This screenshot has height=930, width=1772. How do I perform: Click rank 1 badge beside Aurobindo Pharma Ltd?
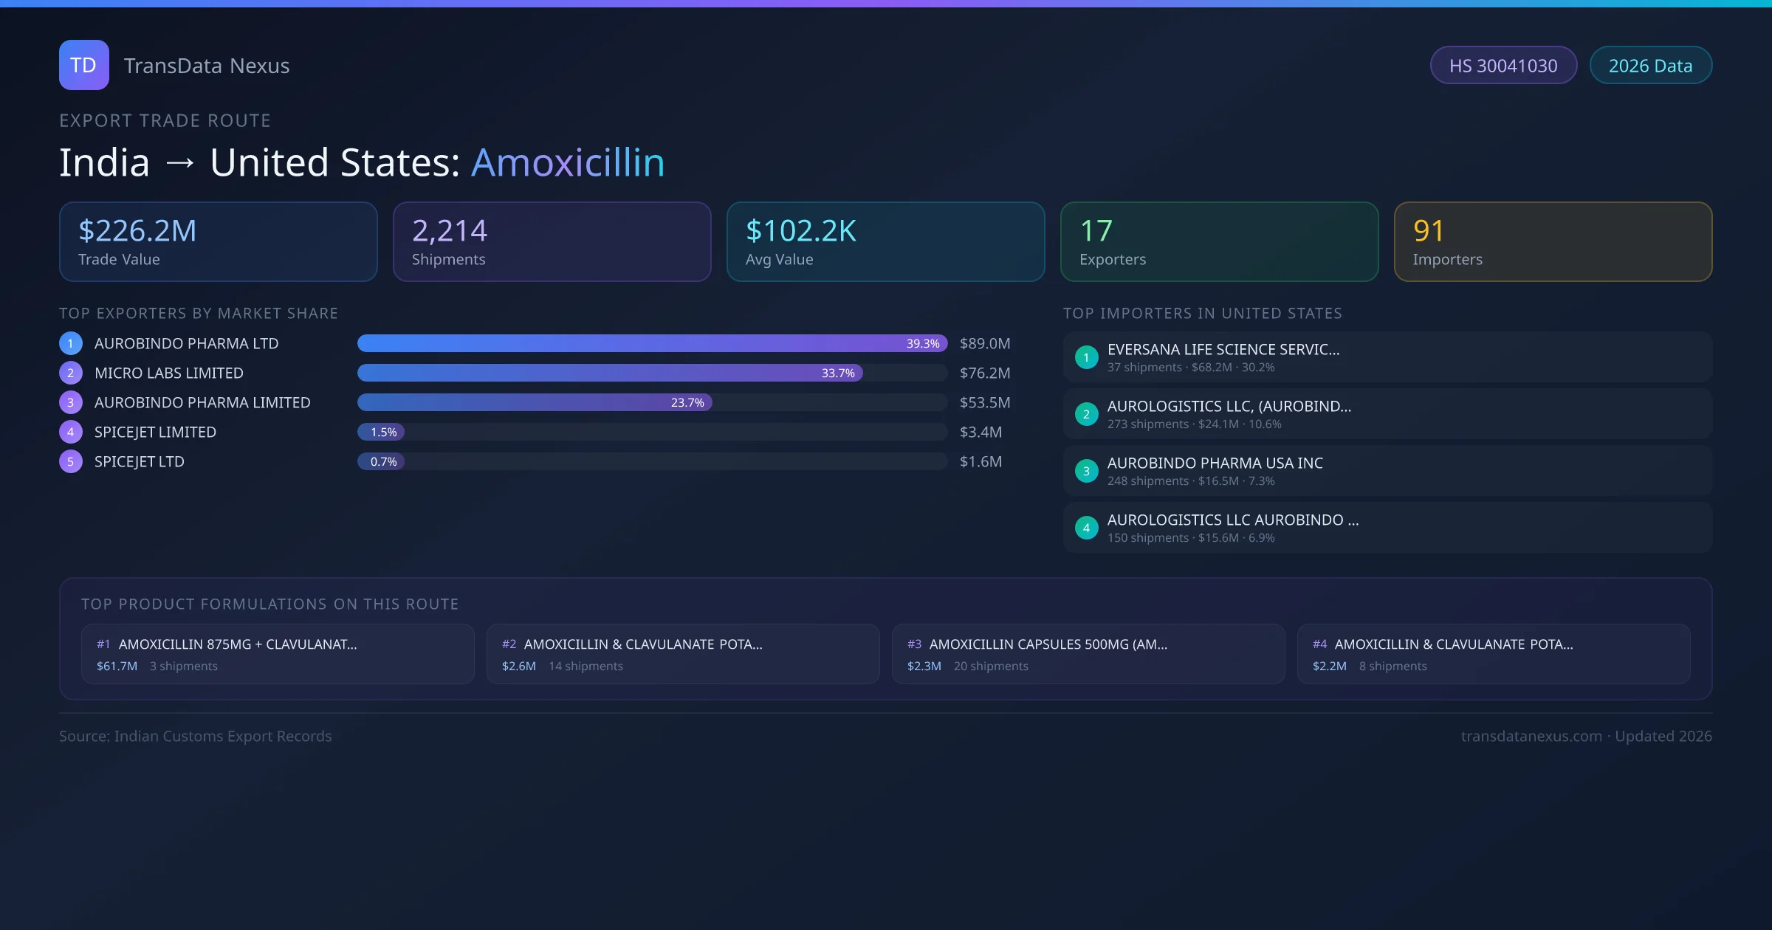click(71, 343)
